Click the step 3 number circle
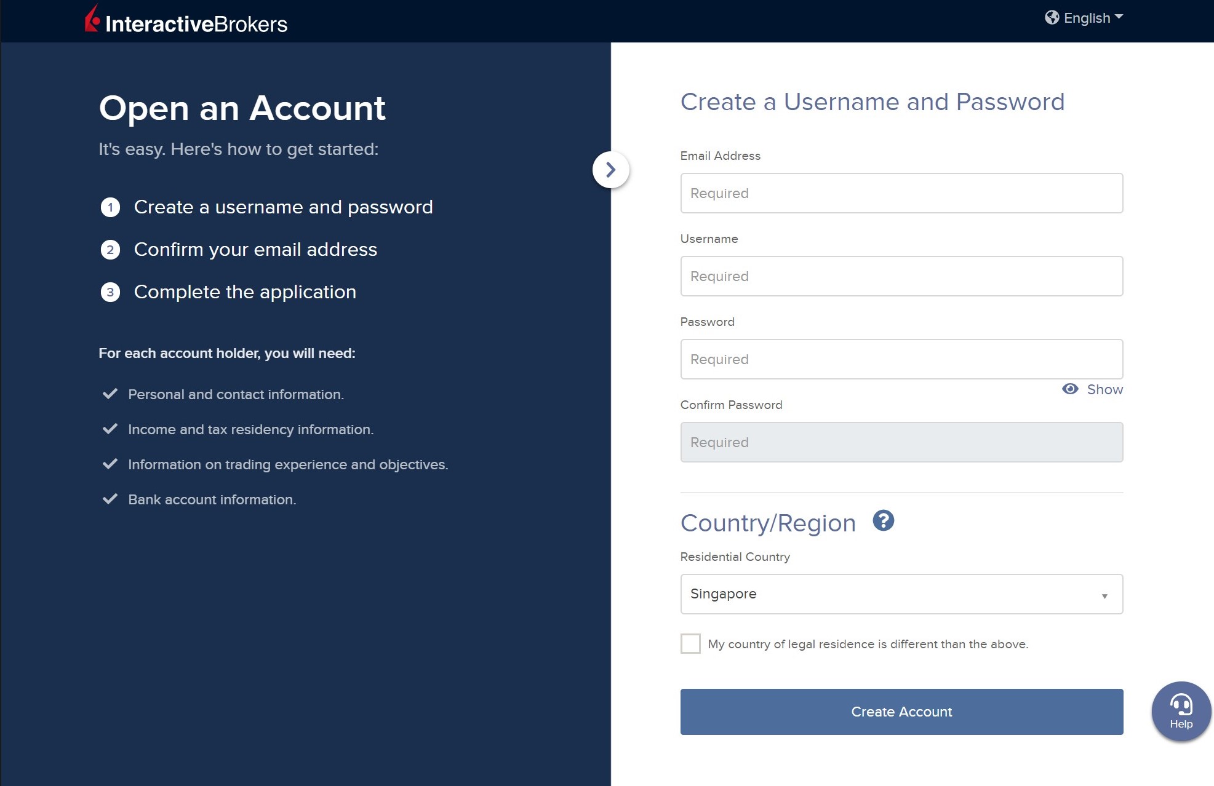This screenshot has width=1214, height=786. [x=110, y=292]
